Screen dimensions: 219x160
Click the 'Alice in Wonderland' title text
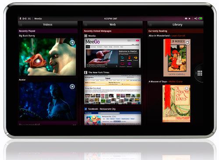(159, 36)
